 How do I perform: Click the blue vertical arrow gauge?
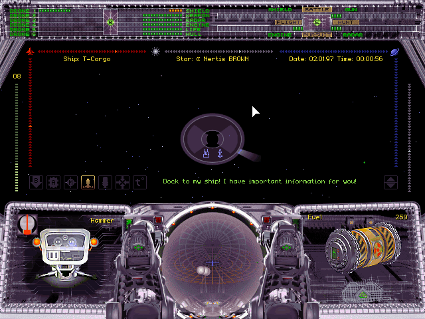tap(396, 112)
